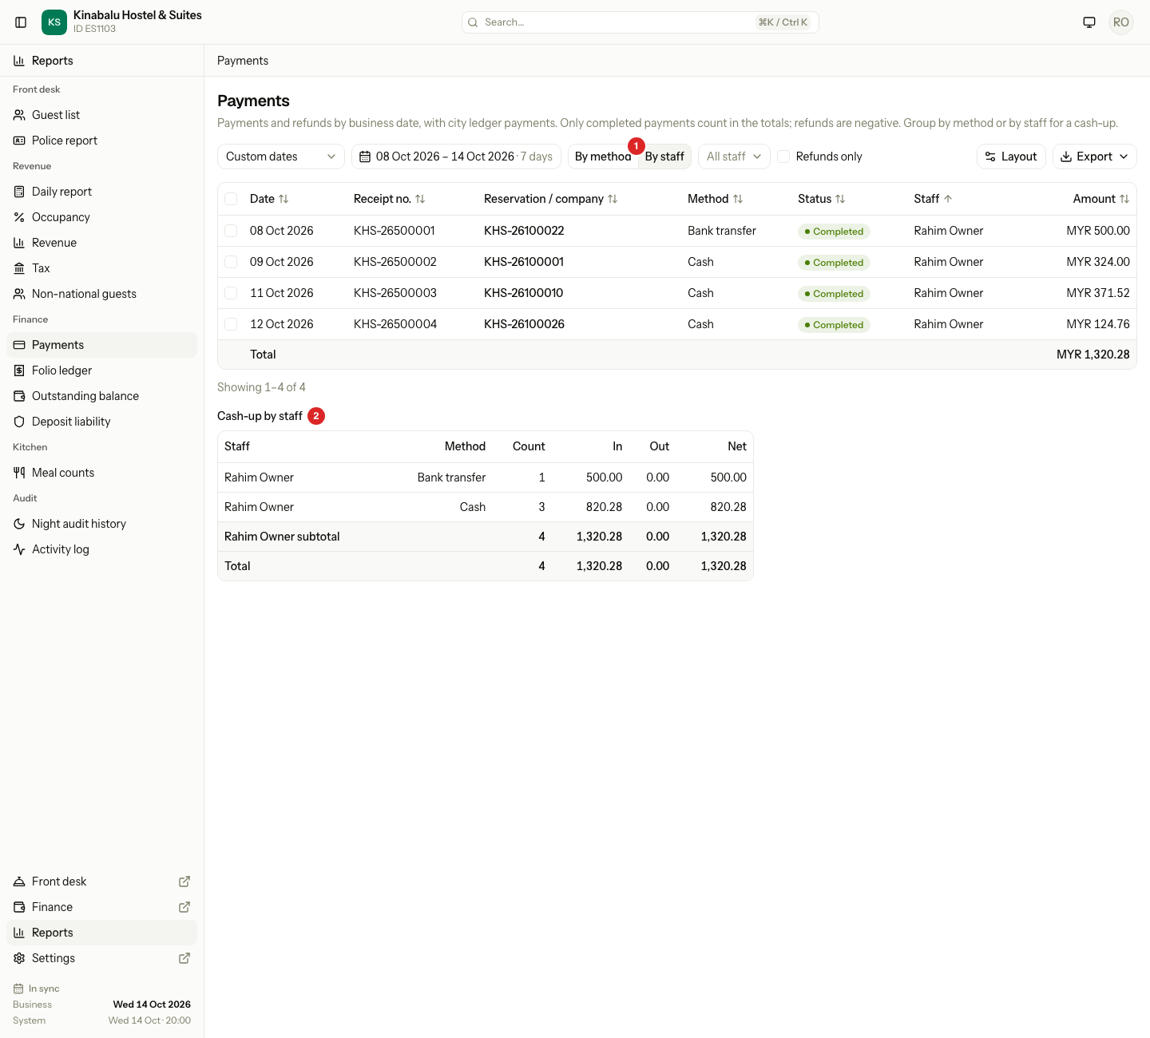Viewport: 1150px width, 1038px height.
Task: Click the Settings gear icon
Action: point(19,958)
